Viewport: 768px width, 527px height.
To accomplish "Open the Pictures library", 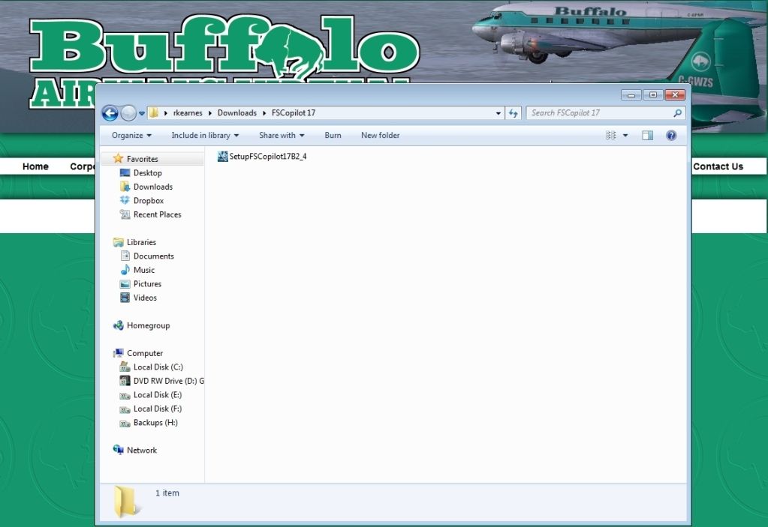I will point(147,283).
